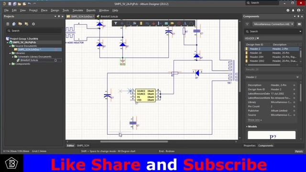The width and height of the screenshot is (306, 172).
Task: Open the Projects panel options dropdown arrow
Action: pos(55,16)
